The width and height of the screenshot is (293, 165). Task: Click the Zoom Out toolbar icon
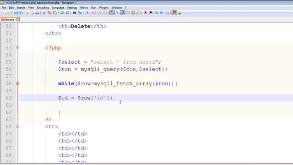pos(92,13)
